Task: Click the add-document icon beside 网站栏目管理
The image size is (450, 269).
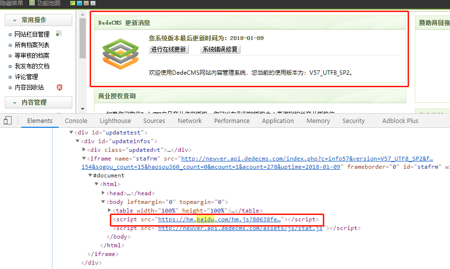Action: coord(59,34)
